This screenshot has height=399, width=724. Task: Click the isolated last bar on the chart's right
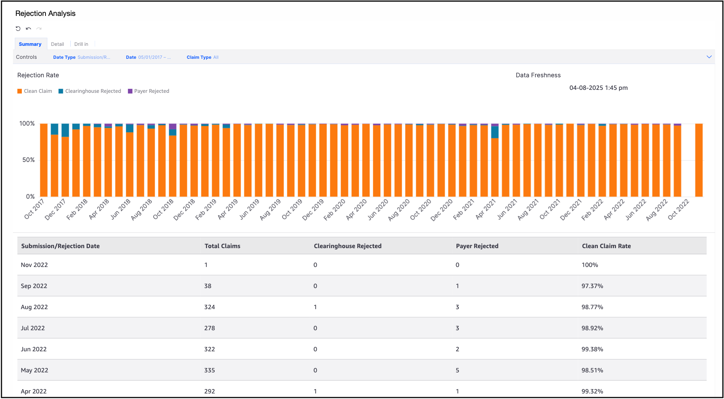point(699,160)
